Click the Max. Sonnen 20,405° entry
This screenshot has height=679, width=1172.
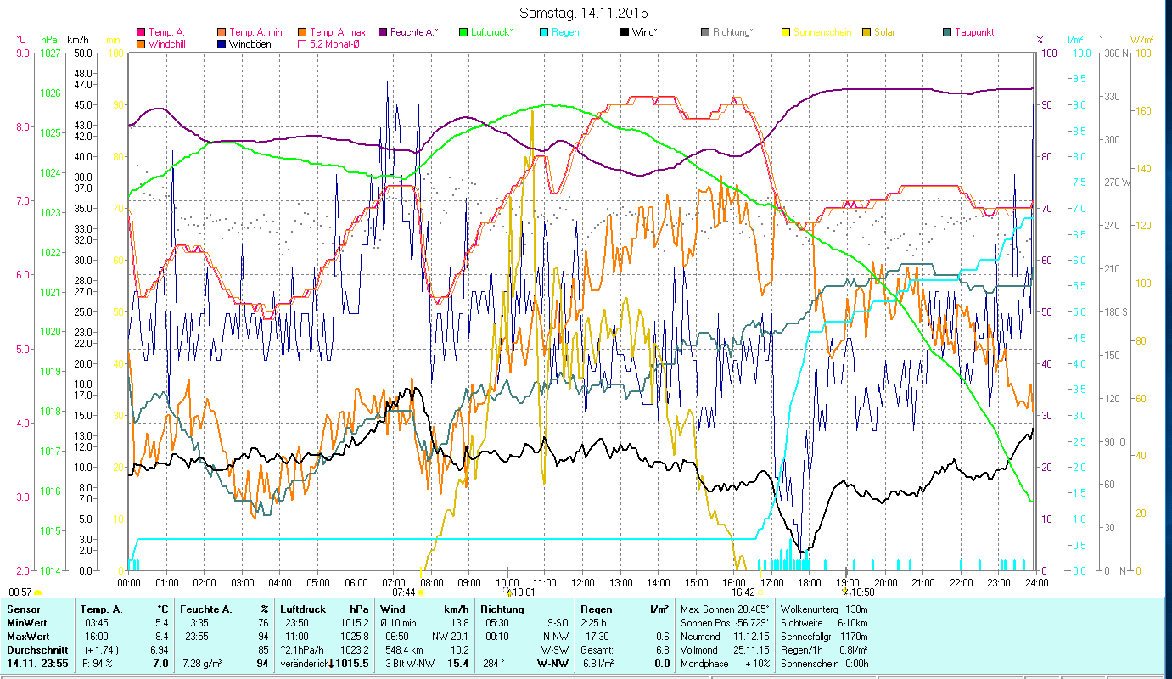point(724,609)
